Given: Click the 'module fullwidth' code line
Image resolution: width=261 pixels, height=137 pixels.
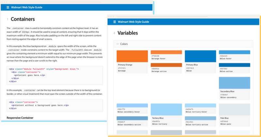Looking at the screenshot, I should [44, 69].
